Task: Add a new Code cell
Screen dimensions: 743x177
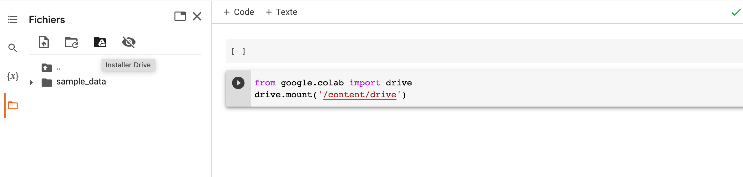Action: pos(239,12)
